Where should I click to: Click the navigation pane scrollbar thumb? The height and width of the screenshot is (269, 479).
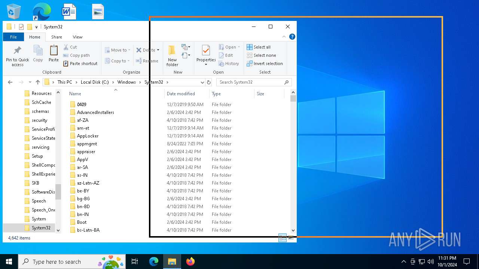tap(58, 192)
